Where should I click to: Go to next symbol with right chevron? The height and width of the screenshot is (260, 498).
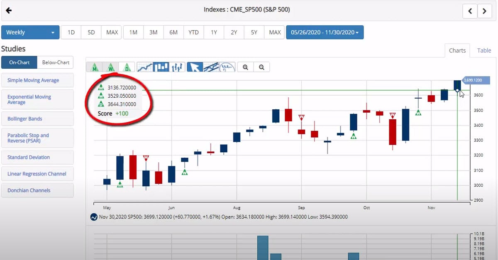point(484,11)
